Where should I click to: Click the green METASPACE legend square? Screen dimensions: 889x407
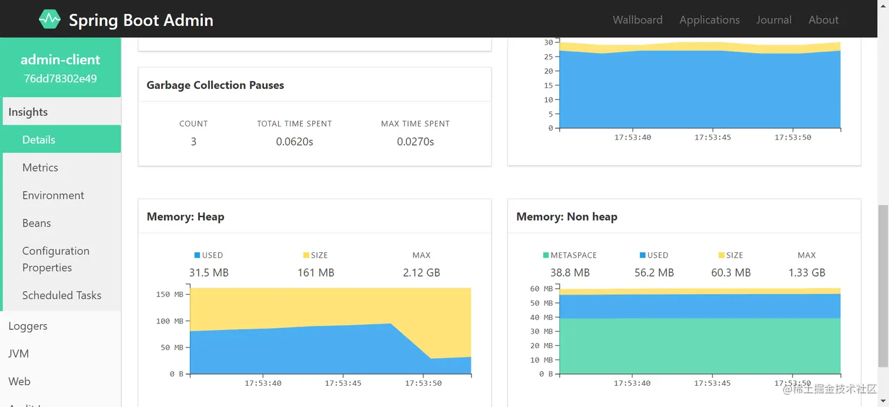546,255
